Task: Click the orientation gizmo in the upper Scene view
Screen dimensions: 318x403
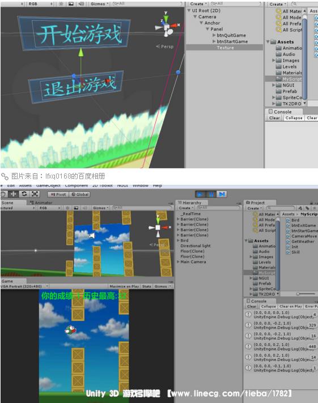Action: pos(167,26)
